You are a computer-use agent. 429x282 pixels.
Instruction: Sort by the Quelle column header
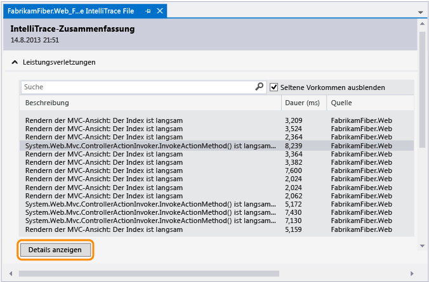370,103
